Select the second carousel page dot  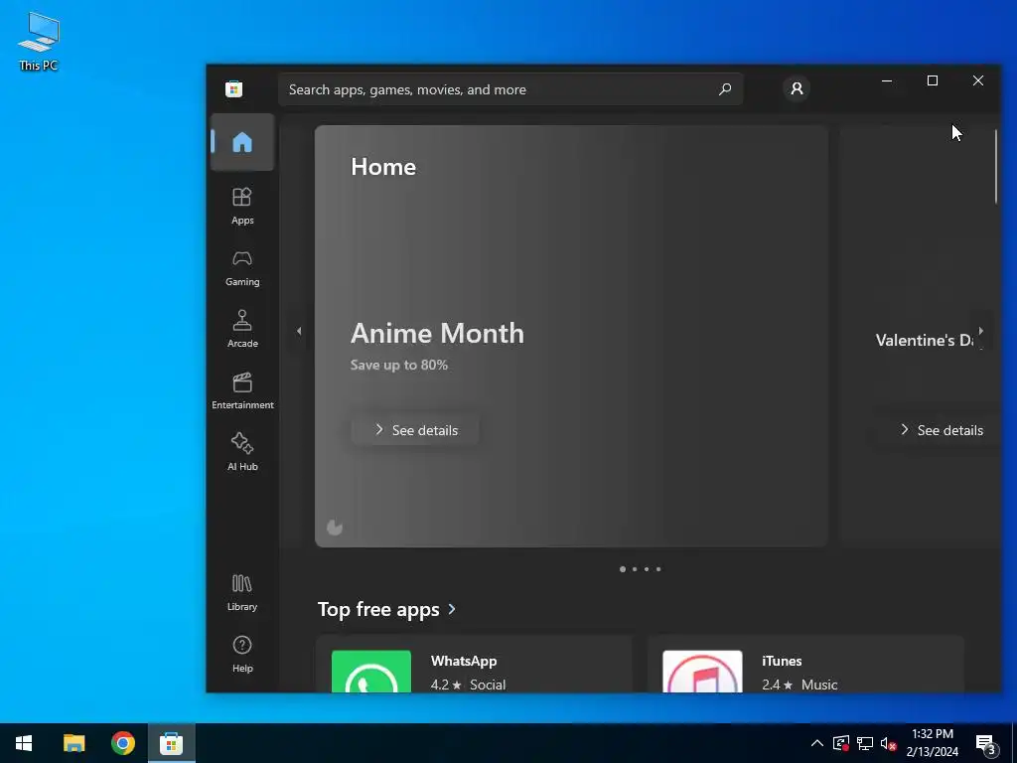point(635,569)
